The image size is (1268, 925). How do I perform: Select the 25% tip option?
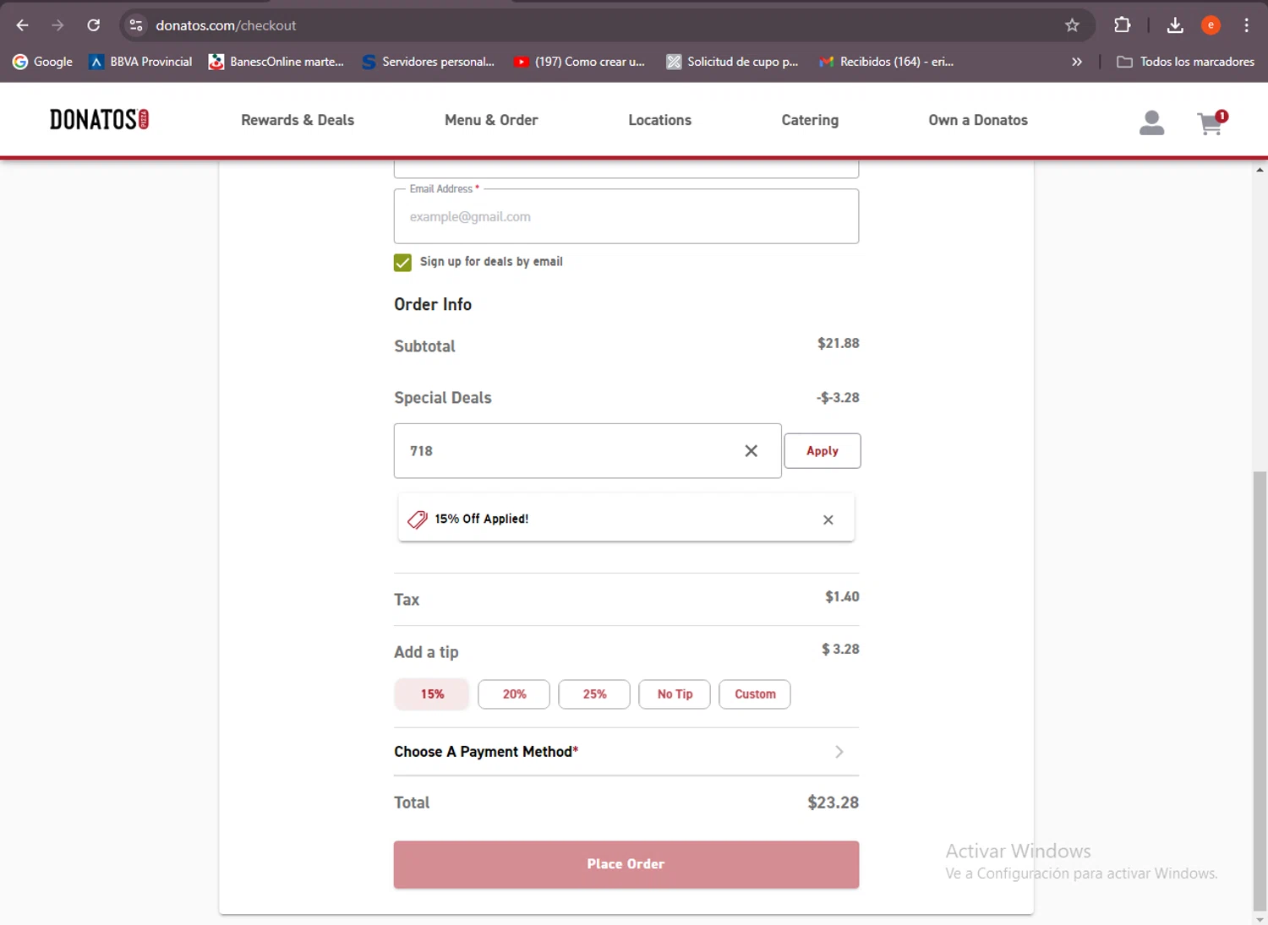coord(594,694)
